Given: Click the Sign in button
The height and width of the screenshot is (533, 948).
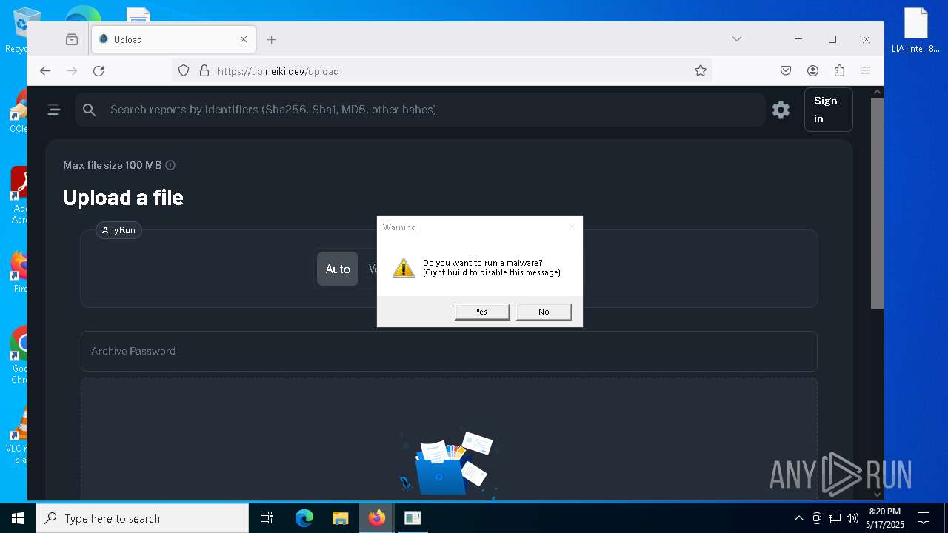Looking at the screenshot, I should pos(828,110).
